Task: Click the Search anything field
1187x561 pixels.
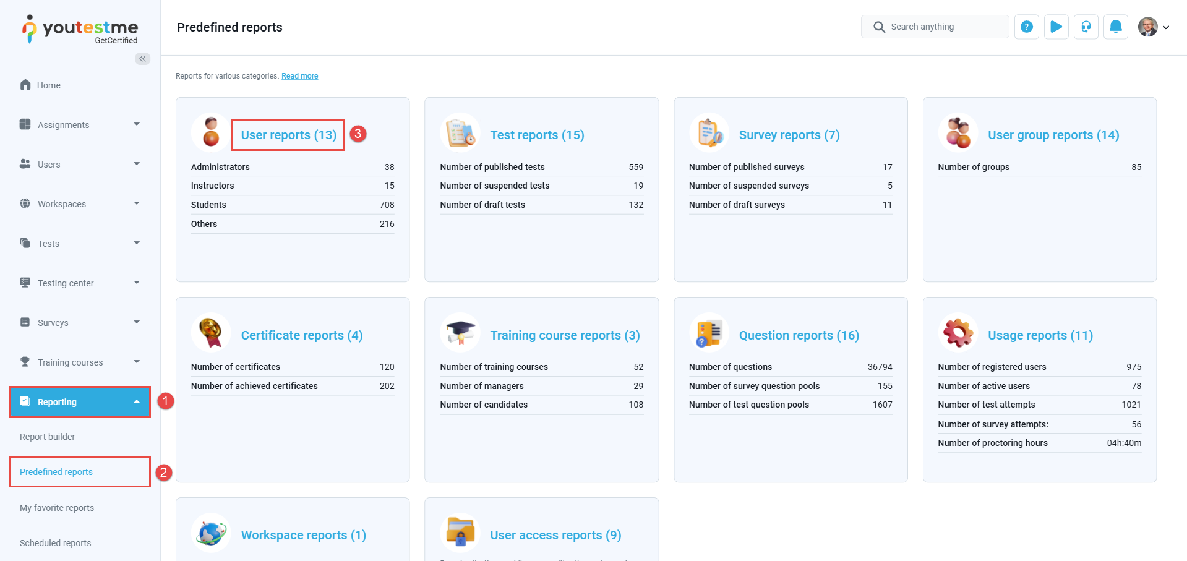Action: 935,27
